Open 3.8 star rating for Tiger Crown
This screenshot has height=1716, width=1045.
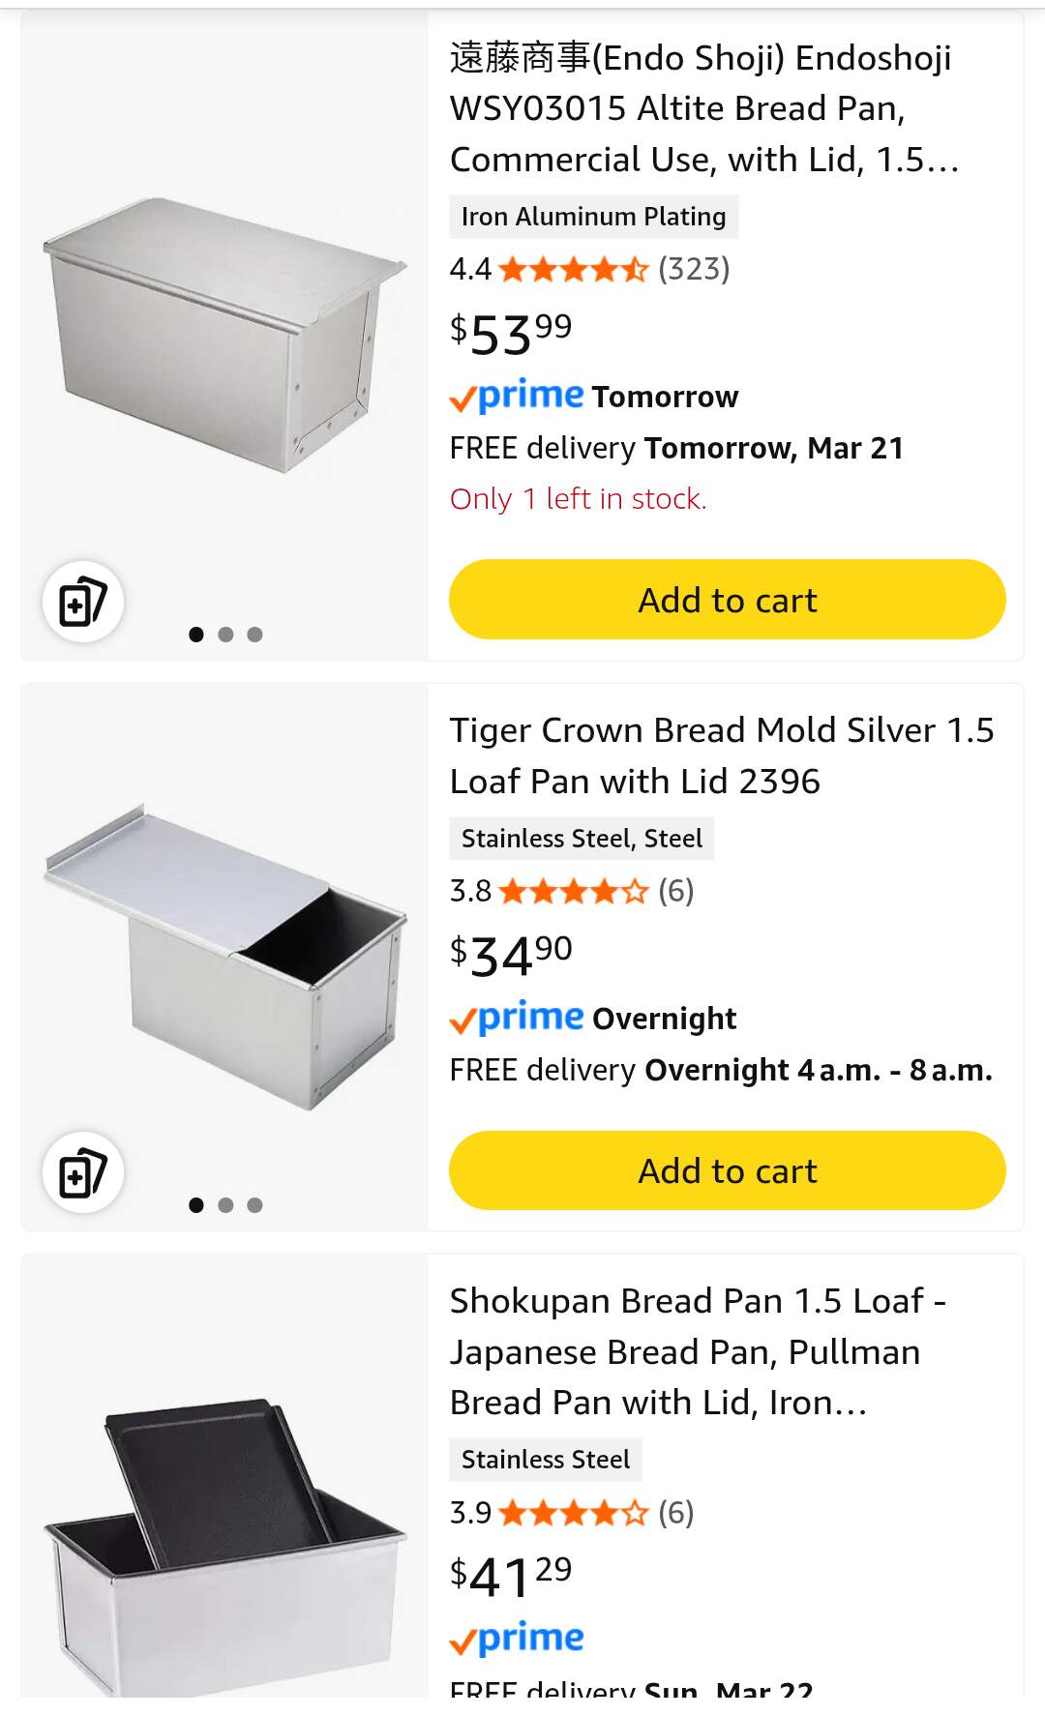point(571,891)
